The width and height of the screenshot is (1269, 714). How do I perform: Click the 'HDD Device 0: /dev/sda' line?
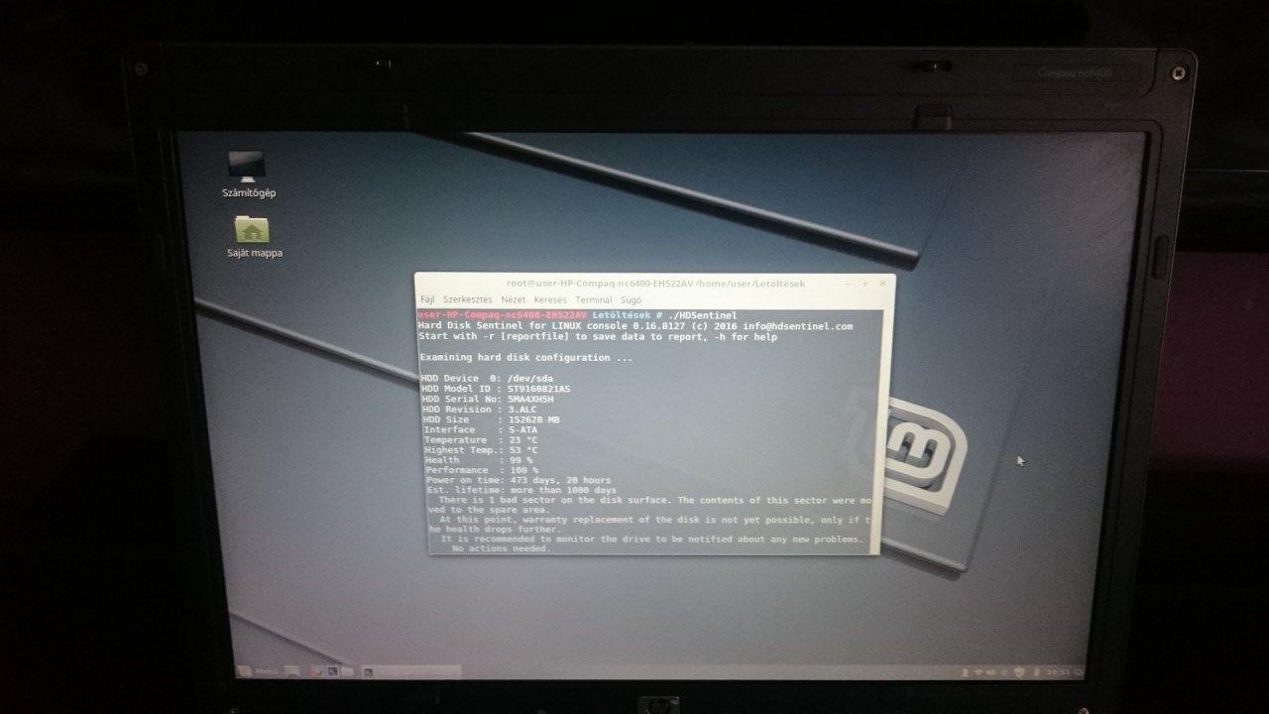(x=487, y=378)
